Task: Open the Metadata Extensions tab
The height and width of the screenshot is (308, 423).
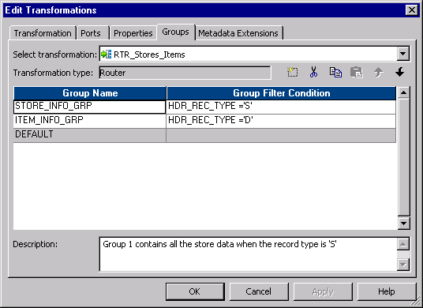Action: point(238,33)
